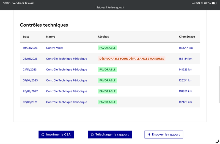Click the FAVORABLE badge for 21/11/2023
The height and width of the screenshot is (144, 220).
click(108, 70)
